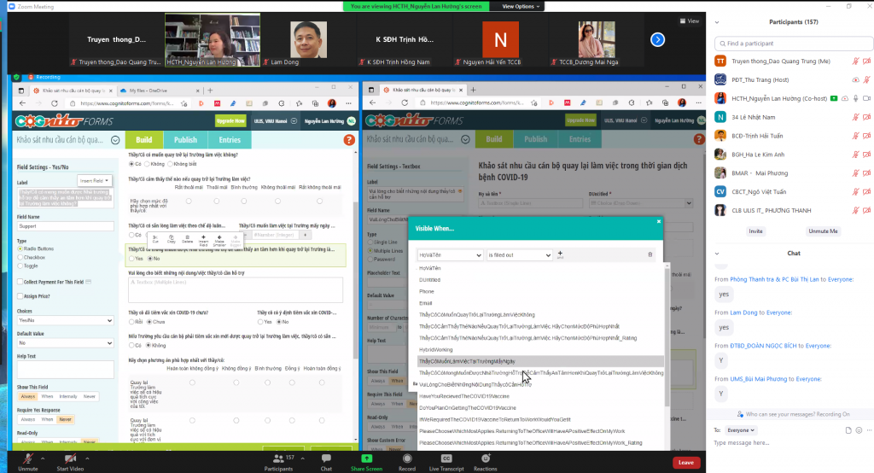Screen dimensions: 874x473
Task: Select Yes radio in highlighted support question
Action: tap(131, 259)
